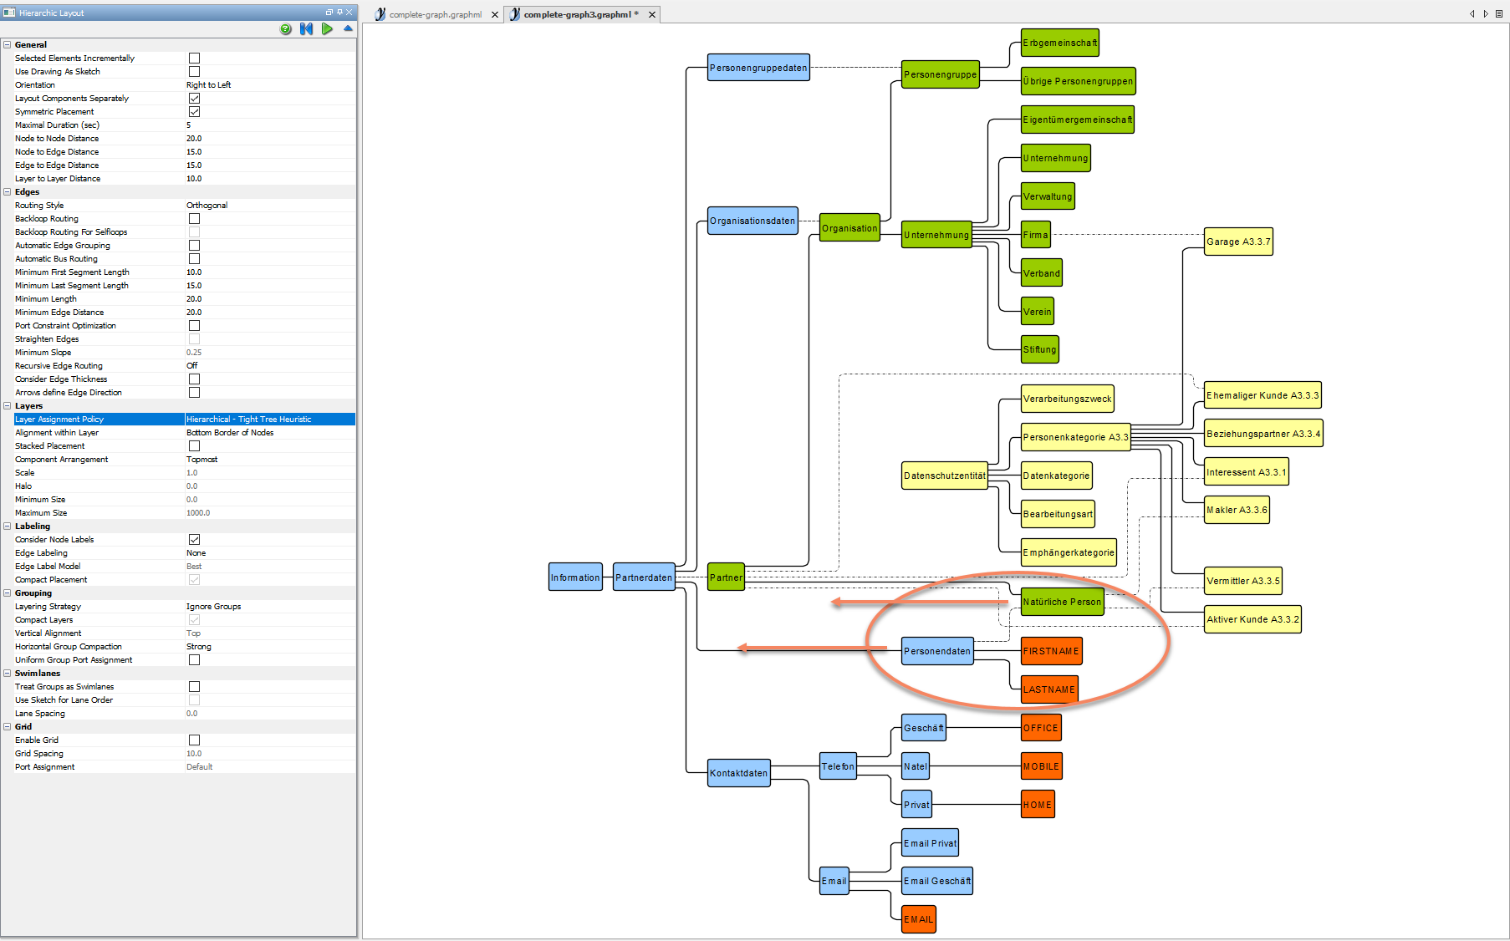
Task: Collapse the General section
Action: coord(8,45)
